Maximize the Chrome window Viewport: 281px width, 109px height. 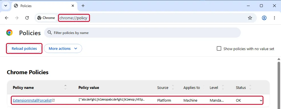click(x=261, y=6)
